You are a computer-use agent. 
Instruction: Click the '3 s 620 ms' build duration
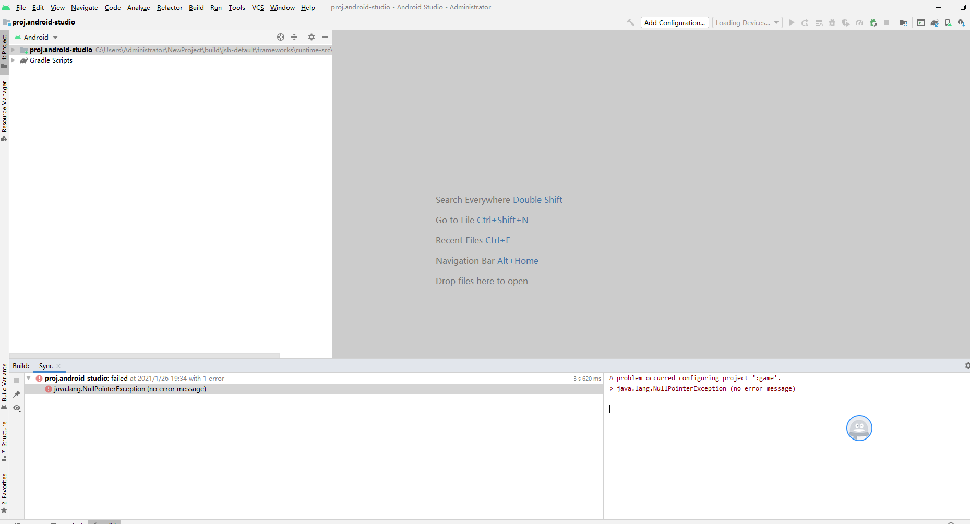point(587,379)
